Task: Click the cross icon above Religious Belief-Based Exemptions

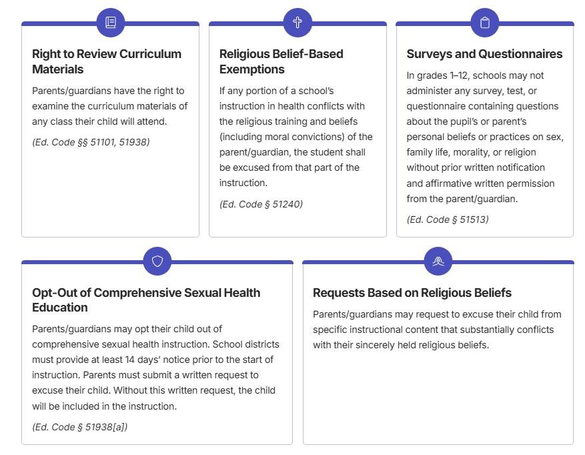Action: (x=298, y=23)
